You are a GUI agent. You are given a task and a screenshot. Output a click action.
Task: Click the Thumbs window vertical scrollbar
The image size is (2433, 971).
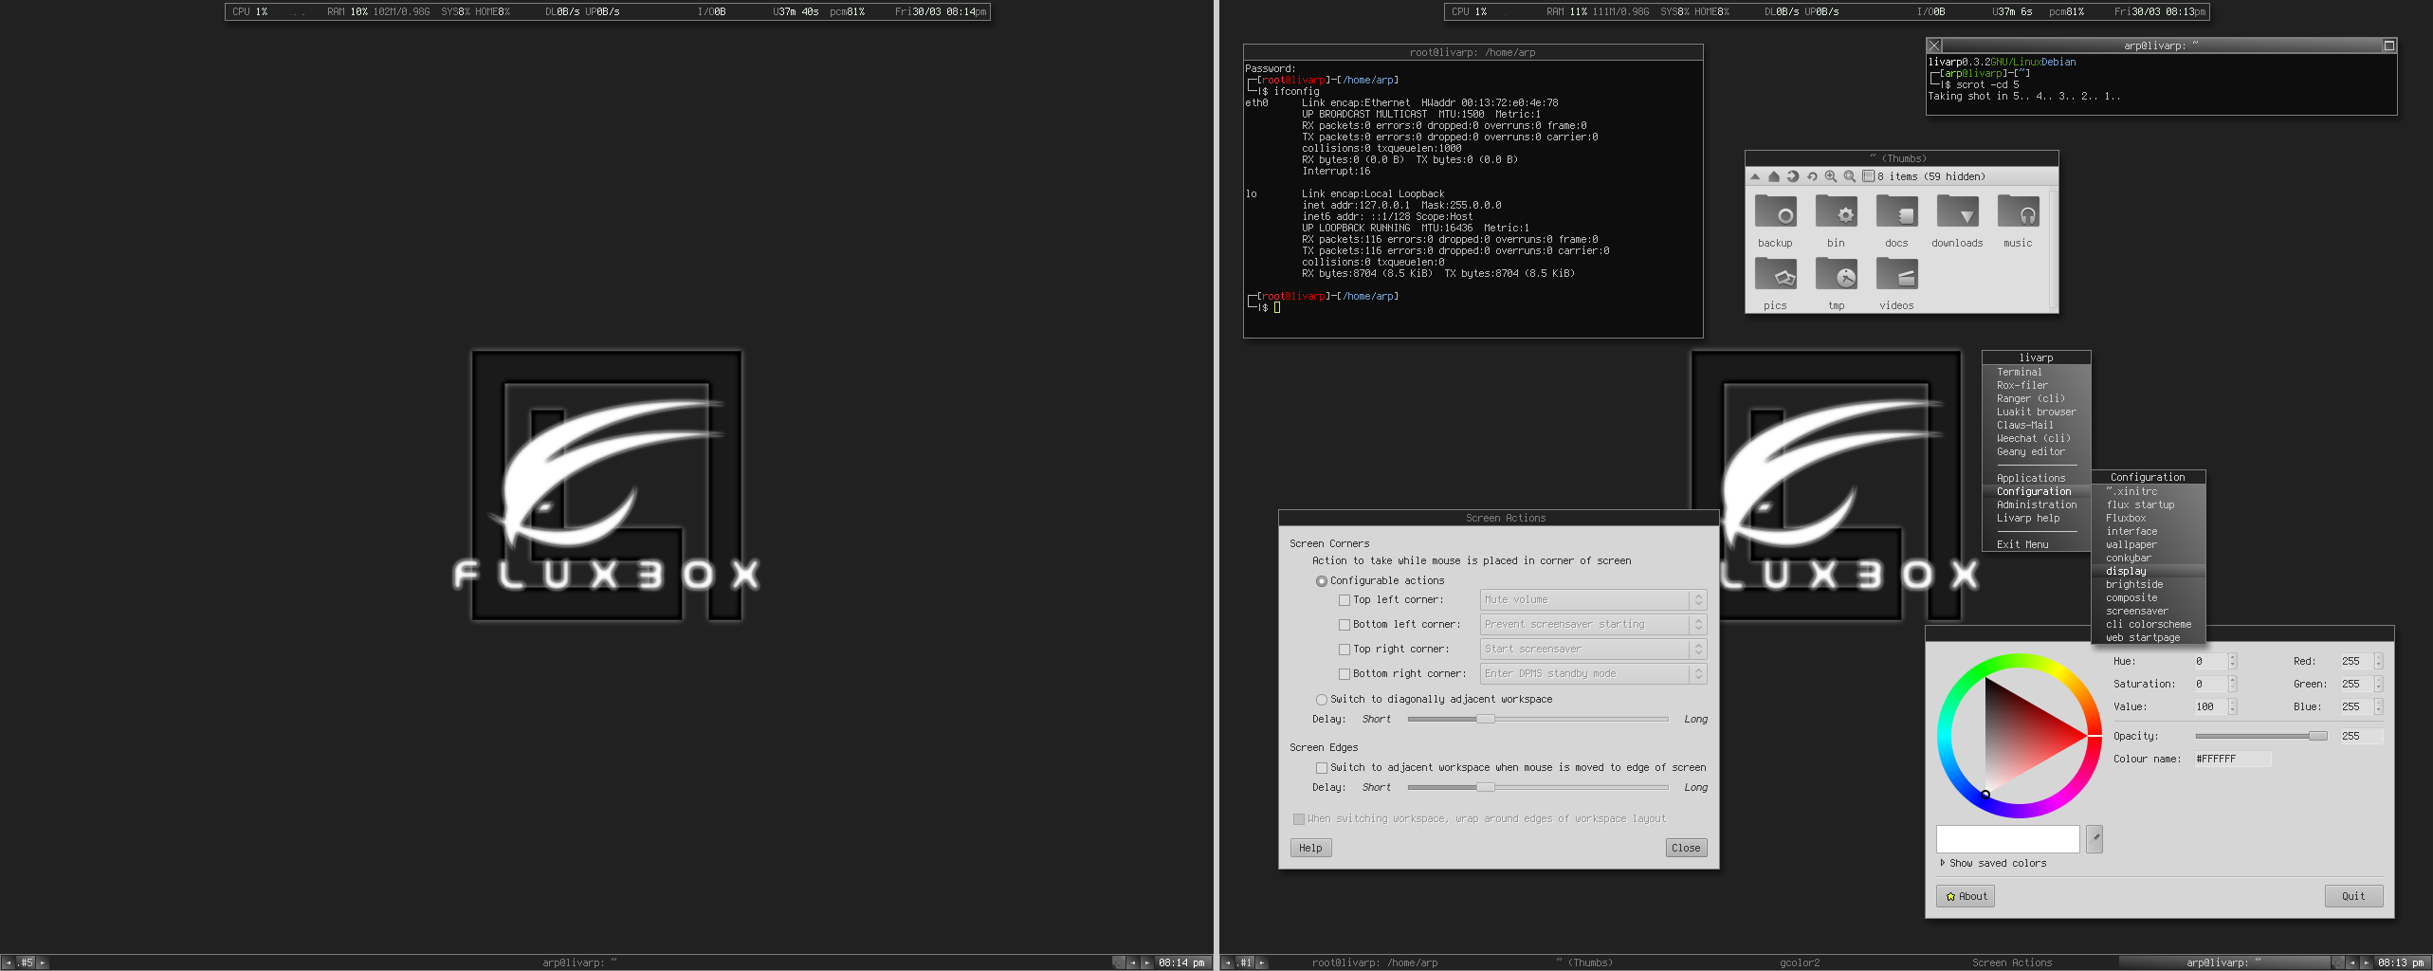pos(2054,250)
